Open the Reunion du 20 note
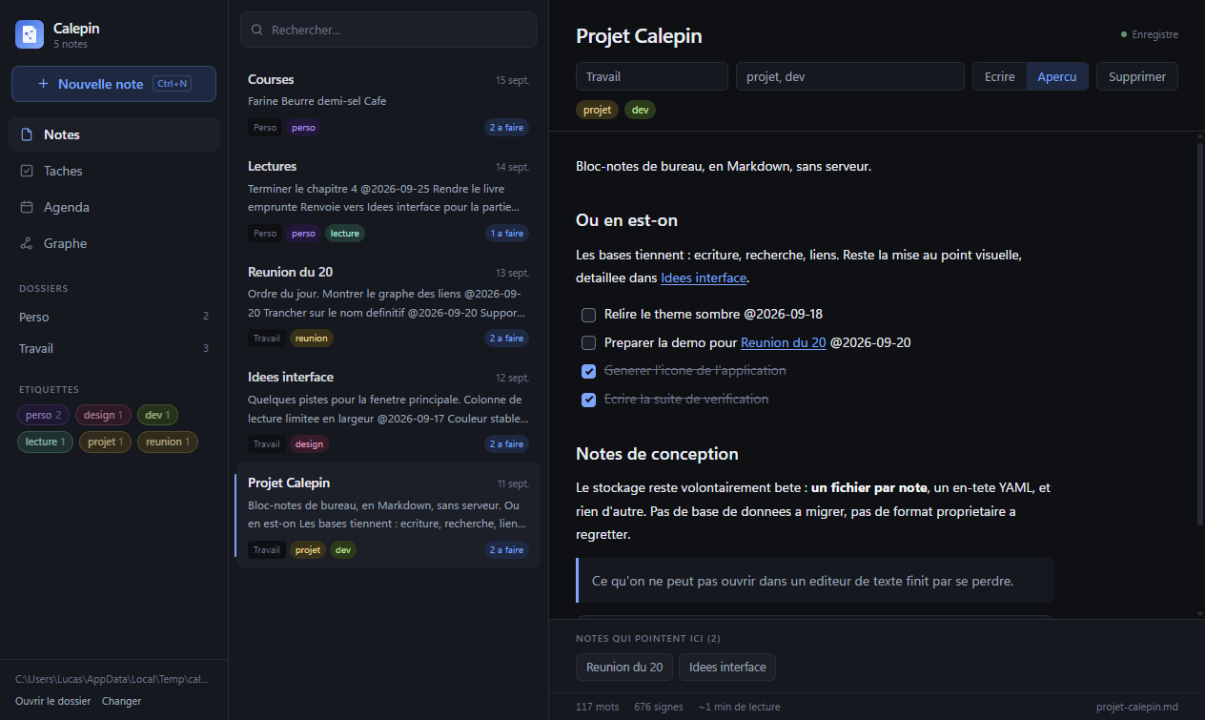 point(388,304)
